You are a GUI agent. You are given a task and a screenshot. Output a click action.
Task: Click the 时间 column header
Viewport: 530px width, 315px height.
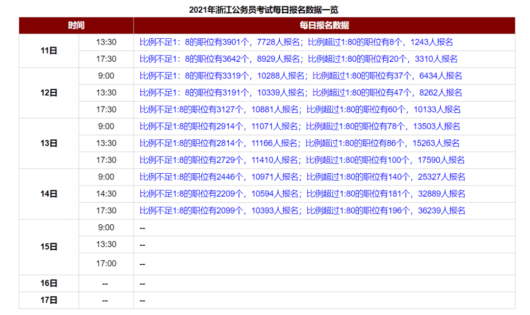pos(76,26)
